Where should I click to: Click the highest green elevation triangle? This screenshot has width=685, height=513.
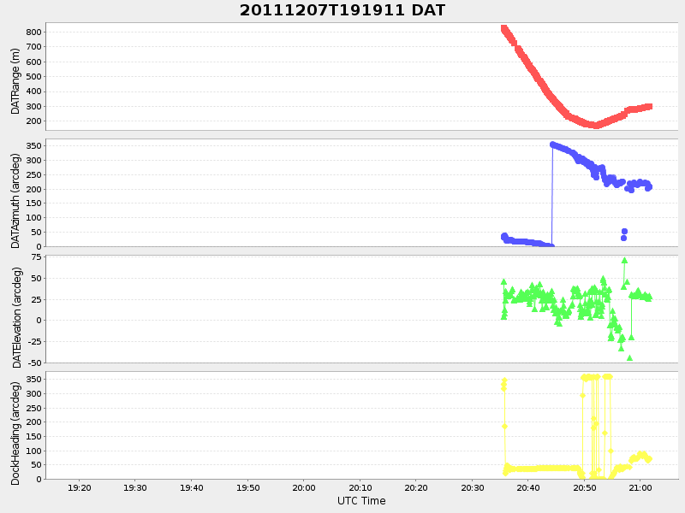[624, 260]
